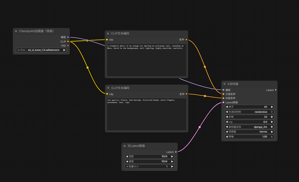Click the midpoint dot on the yellow link to the lower clip input
This screenshot has width=299, height=182.
tap(88, 68)
